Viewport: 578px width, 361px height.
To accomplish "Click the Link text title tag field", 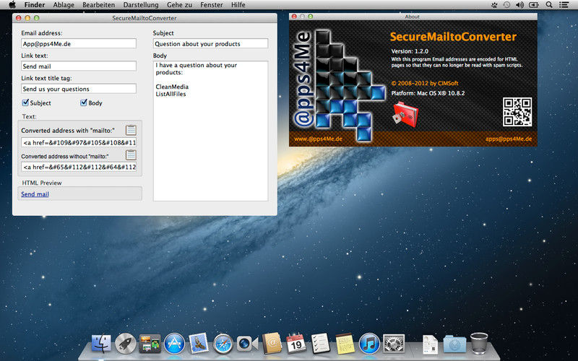I will click(79, 88).
